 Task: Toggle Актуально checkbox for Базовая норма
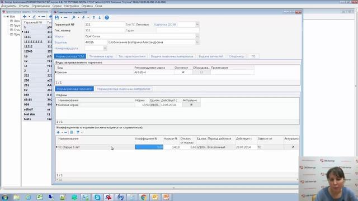pos(191,105)
